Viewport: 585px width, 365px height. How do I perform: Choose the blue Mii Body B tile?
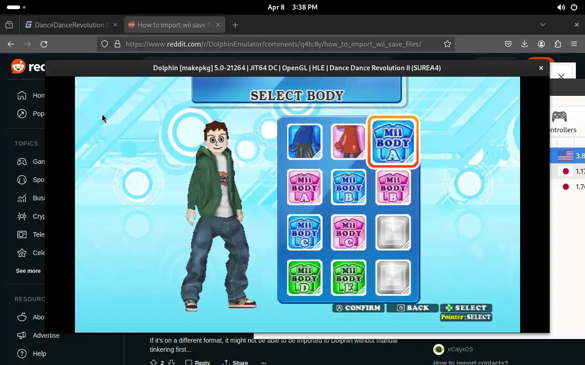pos(348,187)
